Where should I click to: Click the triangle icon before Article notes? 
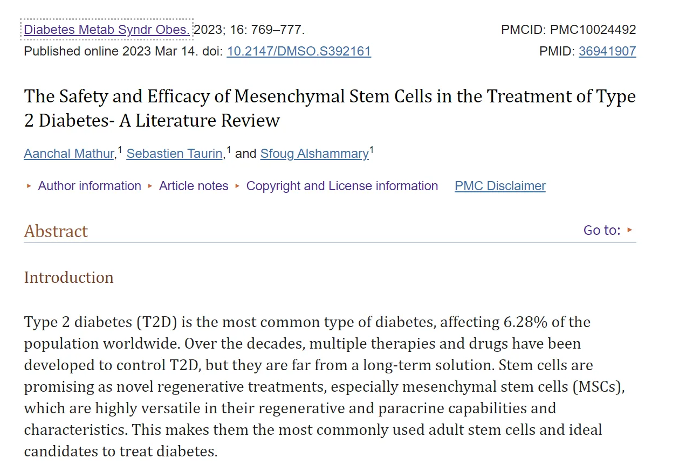point(150,186)
